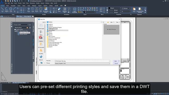Viewport: 169px width, 95px height.
Task: Click the ZWCAD Safe place in dialog sidebar
Action: [x=41, y=27]
